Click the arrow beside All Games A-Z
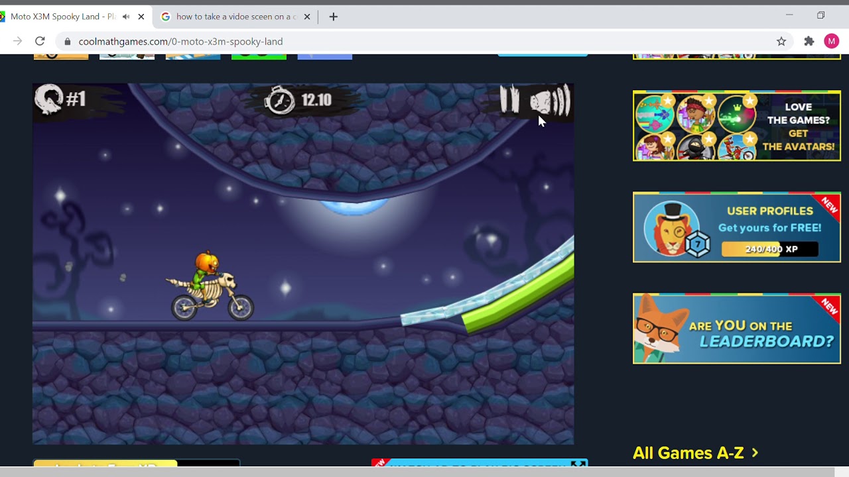The width and height of the screenshot is (849, 477). 755,453
